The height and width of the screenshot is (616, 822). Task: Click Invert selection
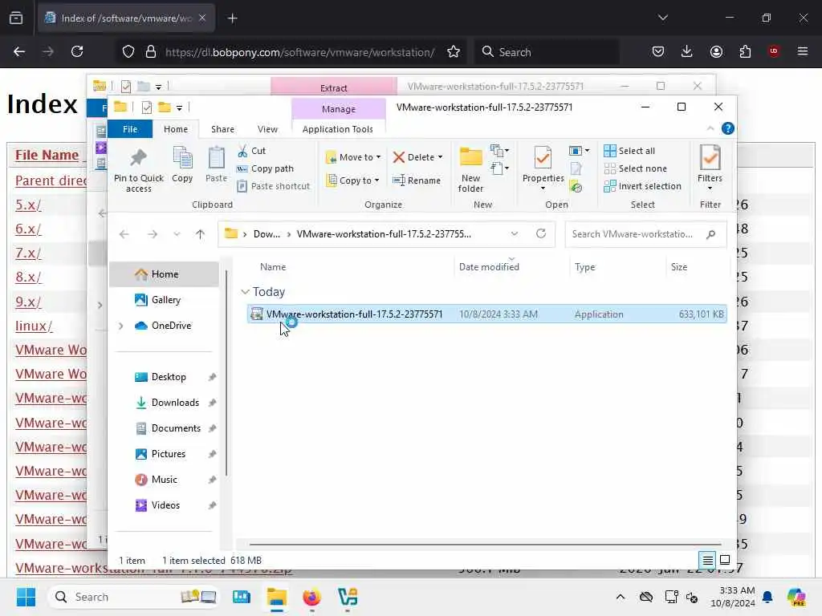[642, 186]
